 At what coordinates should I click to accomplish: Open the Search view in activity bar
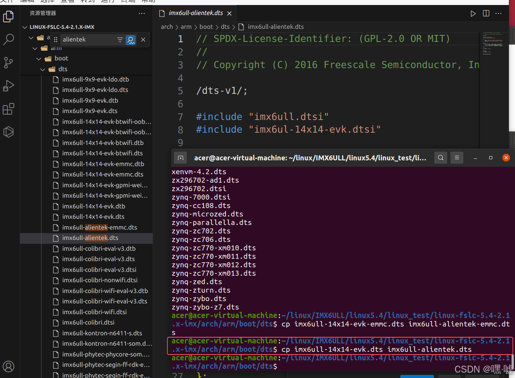pyautogui.click(x=8, y=40)
